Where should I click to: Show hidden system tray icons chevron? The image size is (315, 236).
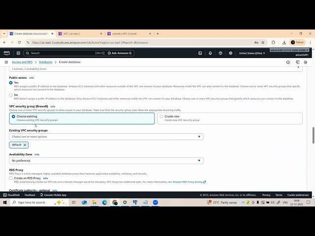(243, 203)
